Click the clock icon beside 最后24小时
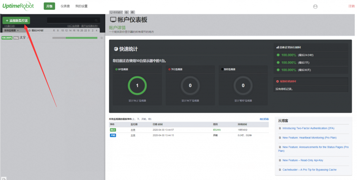 tap(29, 30)
